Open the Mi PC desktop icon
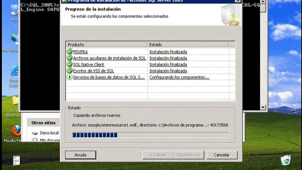 pyautogui.click(x=15, y=10)
